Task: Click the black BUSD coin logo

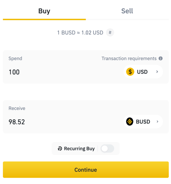Action: pyautogui.click(x=130, y=122)
